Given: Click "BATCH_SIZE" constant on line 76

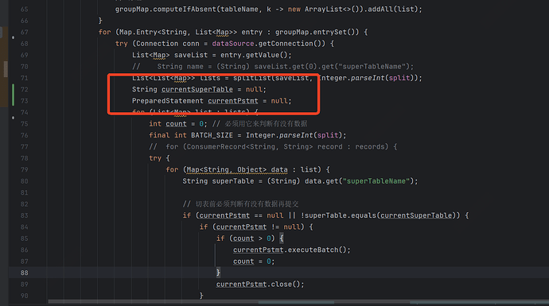Looking at the screenshot, I should click(212, 135).
